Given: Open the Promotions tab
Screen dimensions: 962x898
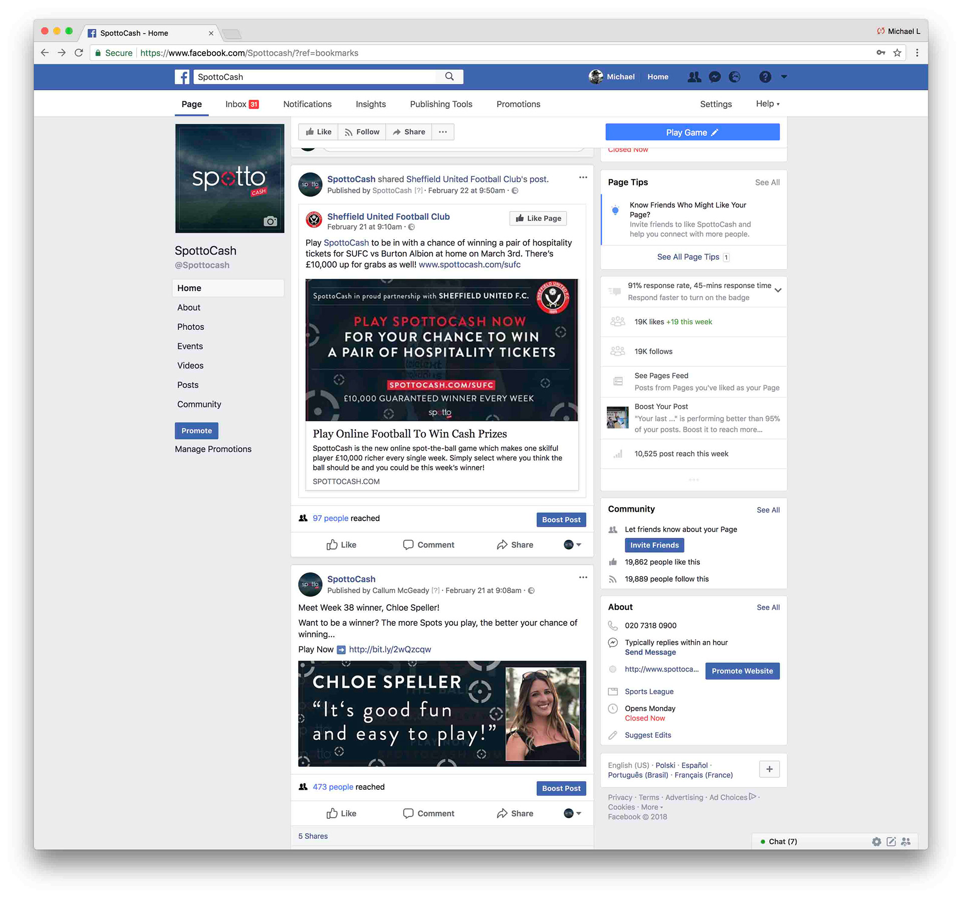Looking at the screenshot, I should [x=518, y=104].
